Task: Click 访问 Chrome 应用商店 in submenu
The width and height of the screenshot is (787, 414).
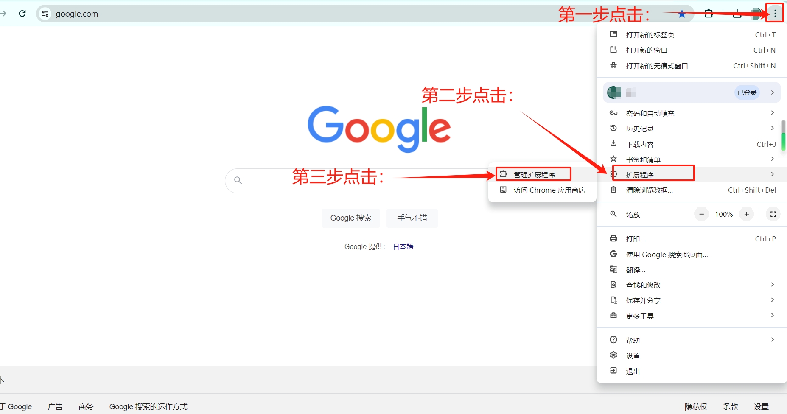Action: click(x=542, y=190)
